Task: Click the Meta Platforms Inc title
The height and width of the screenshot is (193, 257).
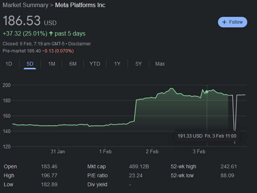Action: (x=80, y=5)
